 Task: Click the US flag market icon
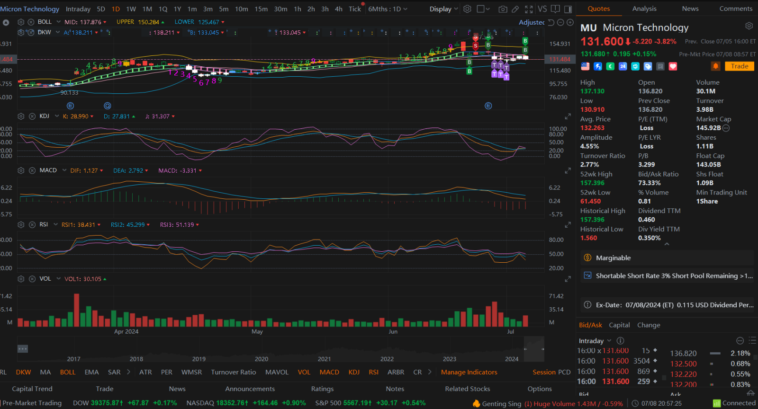586,66
